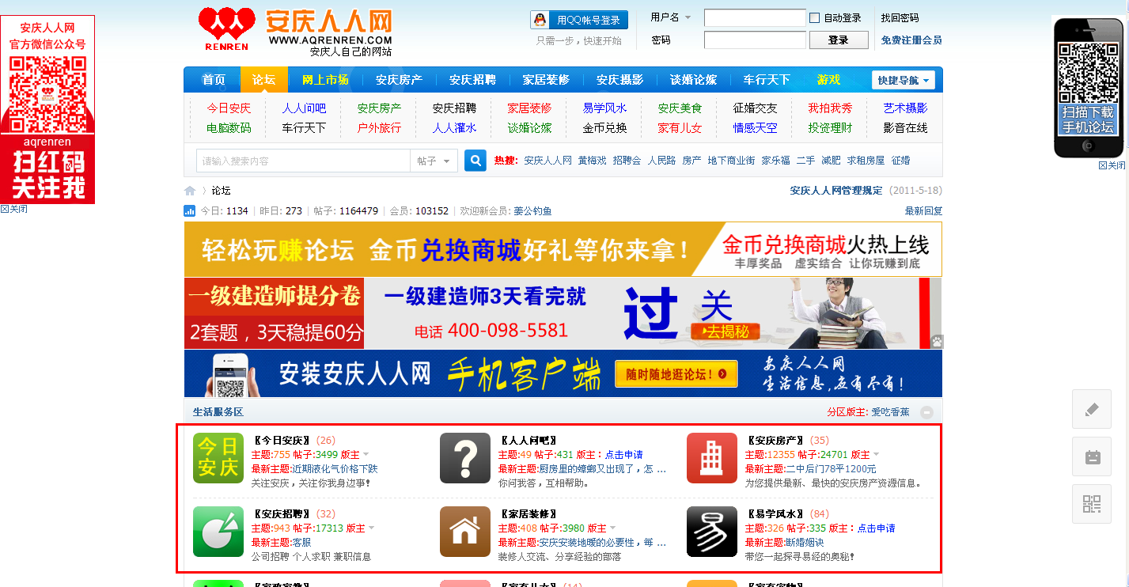Open the 免费注册会员 link

[x=911, y=40]
